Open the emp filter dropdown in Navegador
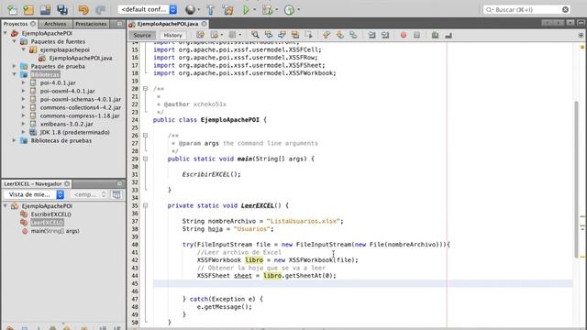 [90, 194]
